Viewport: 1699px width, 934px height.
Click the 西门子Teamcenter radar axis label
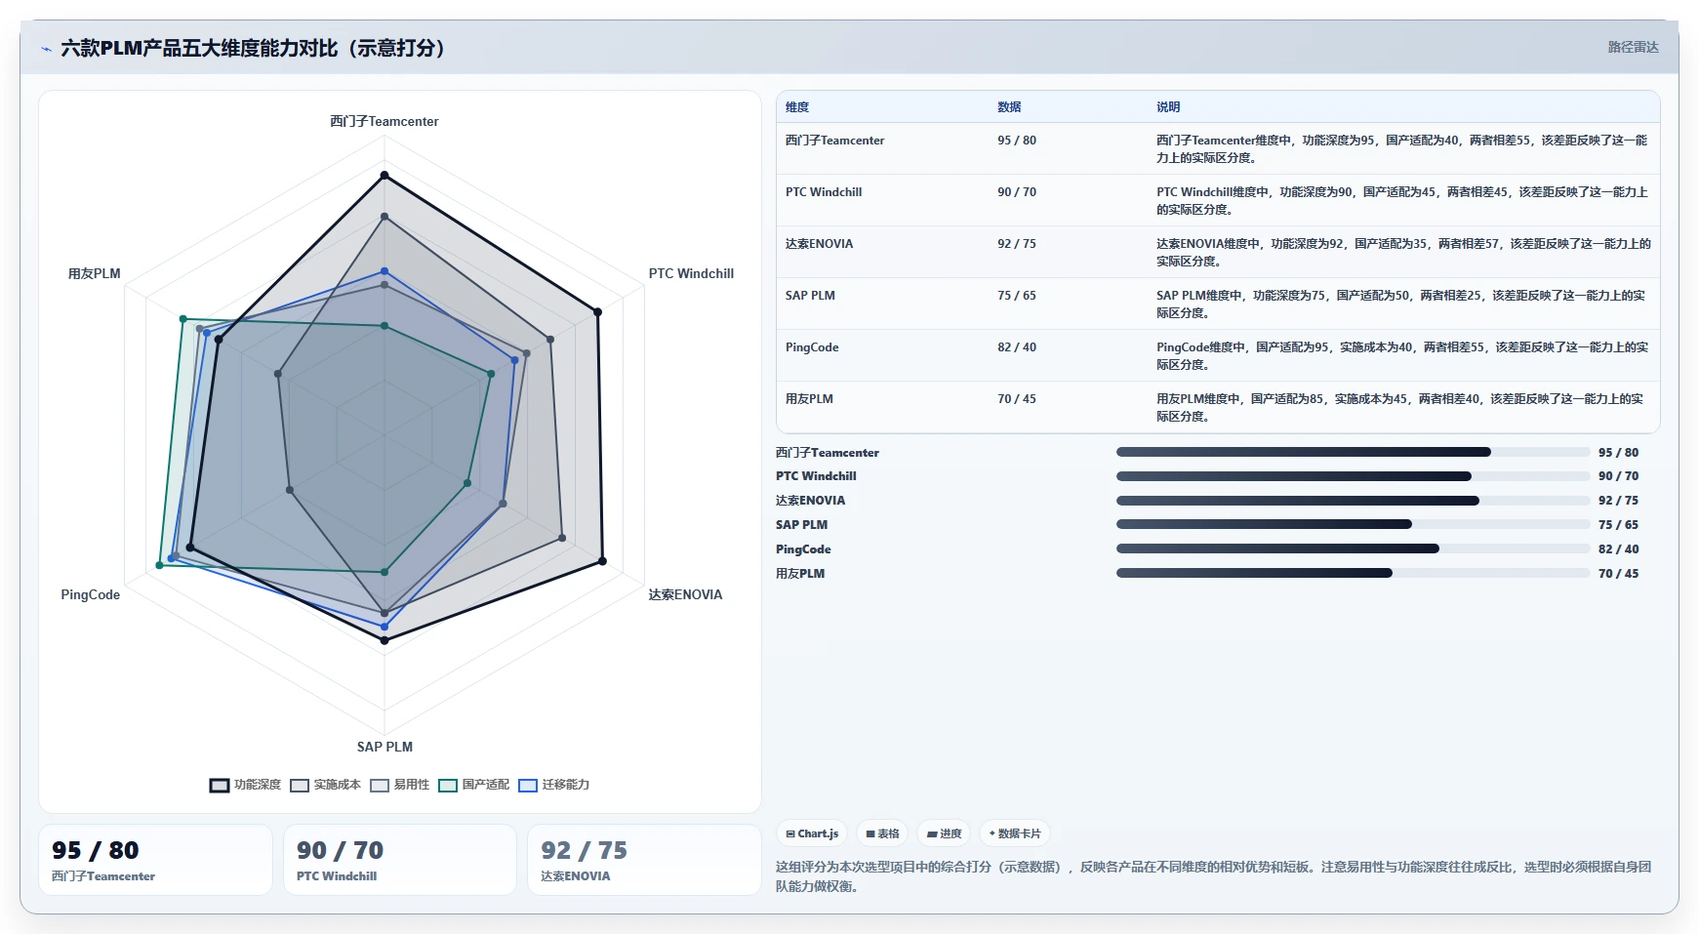[x=384, y=121]
